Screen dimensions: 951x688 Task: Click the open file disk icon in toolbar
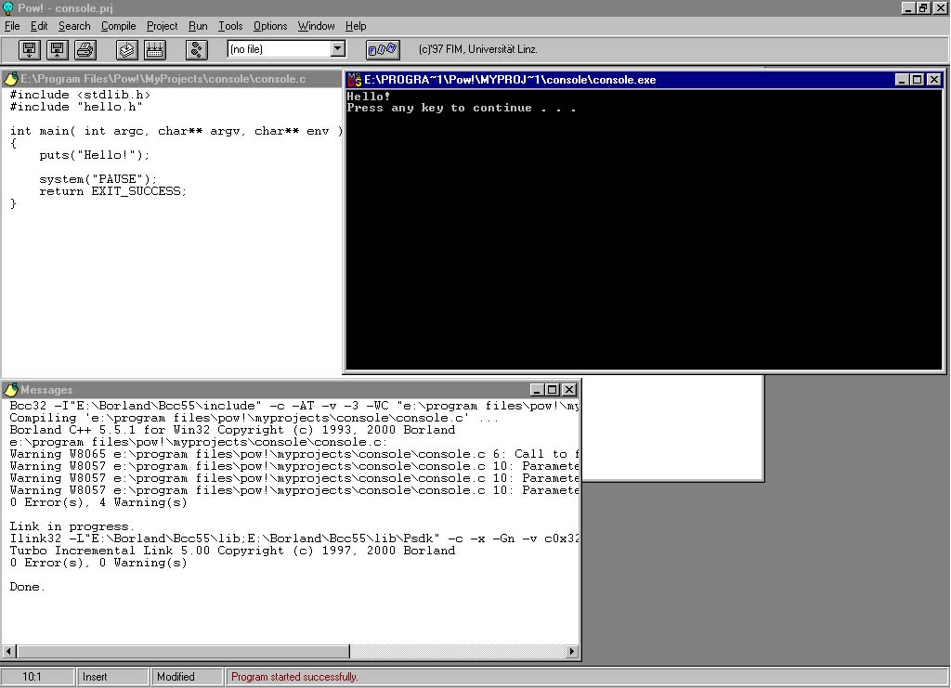[x=30, y=49]
